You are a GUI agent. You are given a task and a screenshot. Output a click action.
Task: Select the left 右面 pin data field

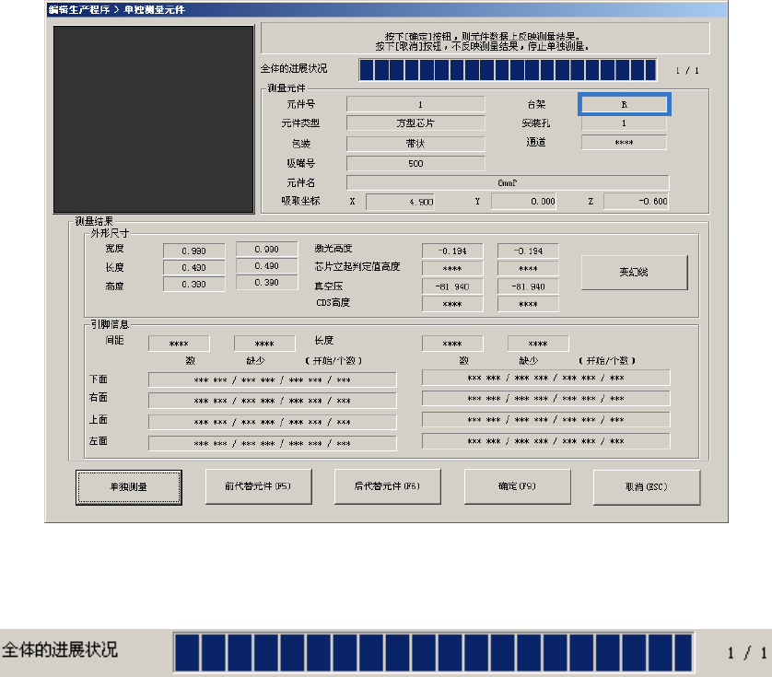click(x=273, y=401)
